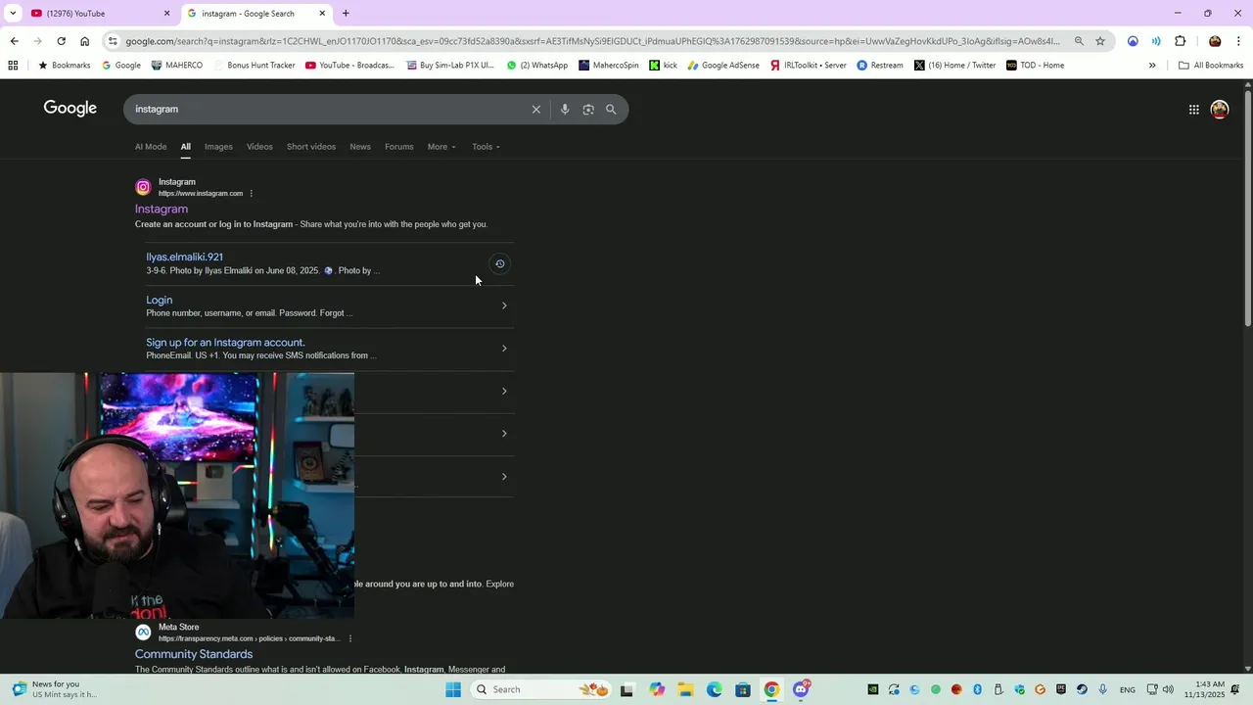This screenshot has height=705, width=1253.
Task: Open the browser home page
Action: [85, 41]
